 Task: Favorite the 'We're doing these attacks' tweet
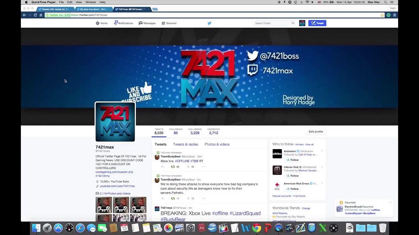pyautogui.click(x=188, y=198)
